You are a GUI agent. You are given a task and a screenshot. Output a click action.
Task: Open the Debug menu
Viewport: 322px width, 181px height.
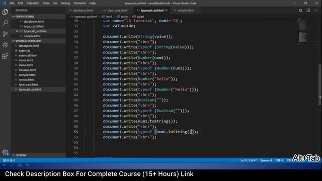pyautogui.click(x=65, y=3)
